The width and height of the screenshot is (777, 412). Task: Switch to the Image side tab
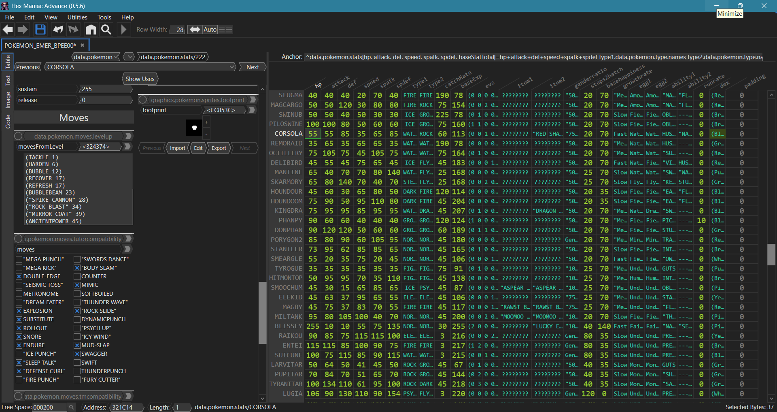(x=8, y=100)
